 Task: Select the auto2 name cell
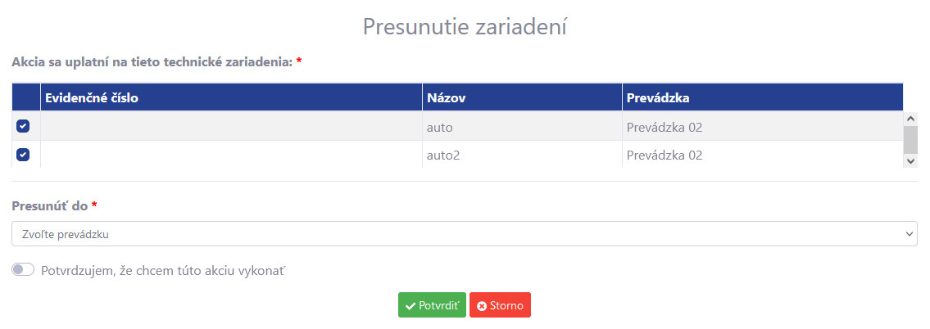tap(522, 155)
